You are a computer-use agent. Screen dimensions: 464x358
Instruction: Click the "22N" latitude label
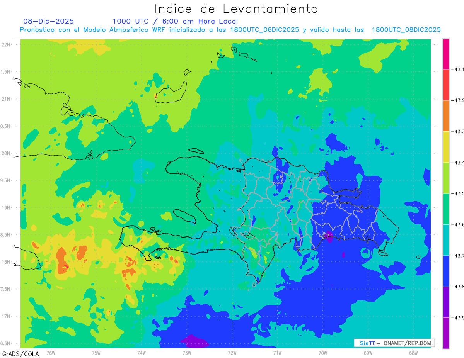coord(6,44)
